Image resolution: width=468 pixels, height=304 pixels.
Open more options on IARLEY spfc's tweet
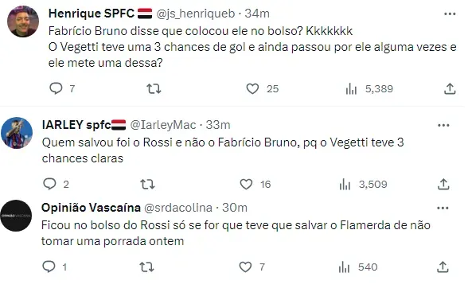tap(443, 125)
